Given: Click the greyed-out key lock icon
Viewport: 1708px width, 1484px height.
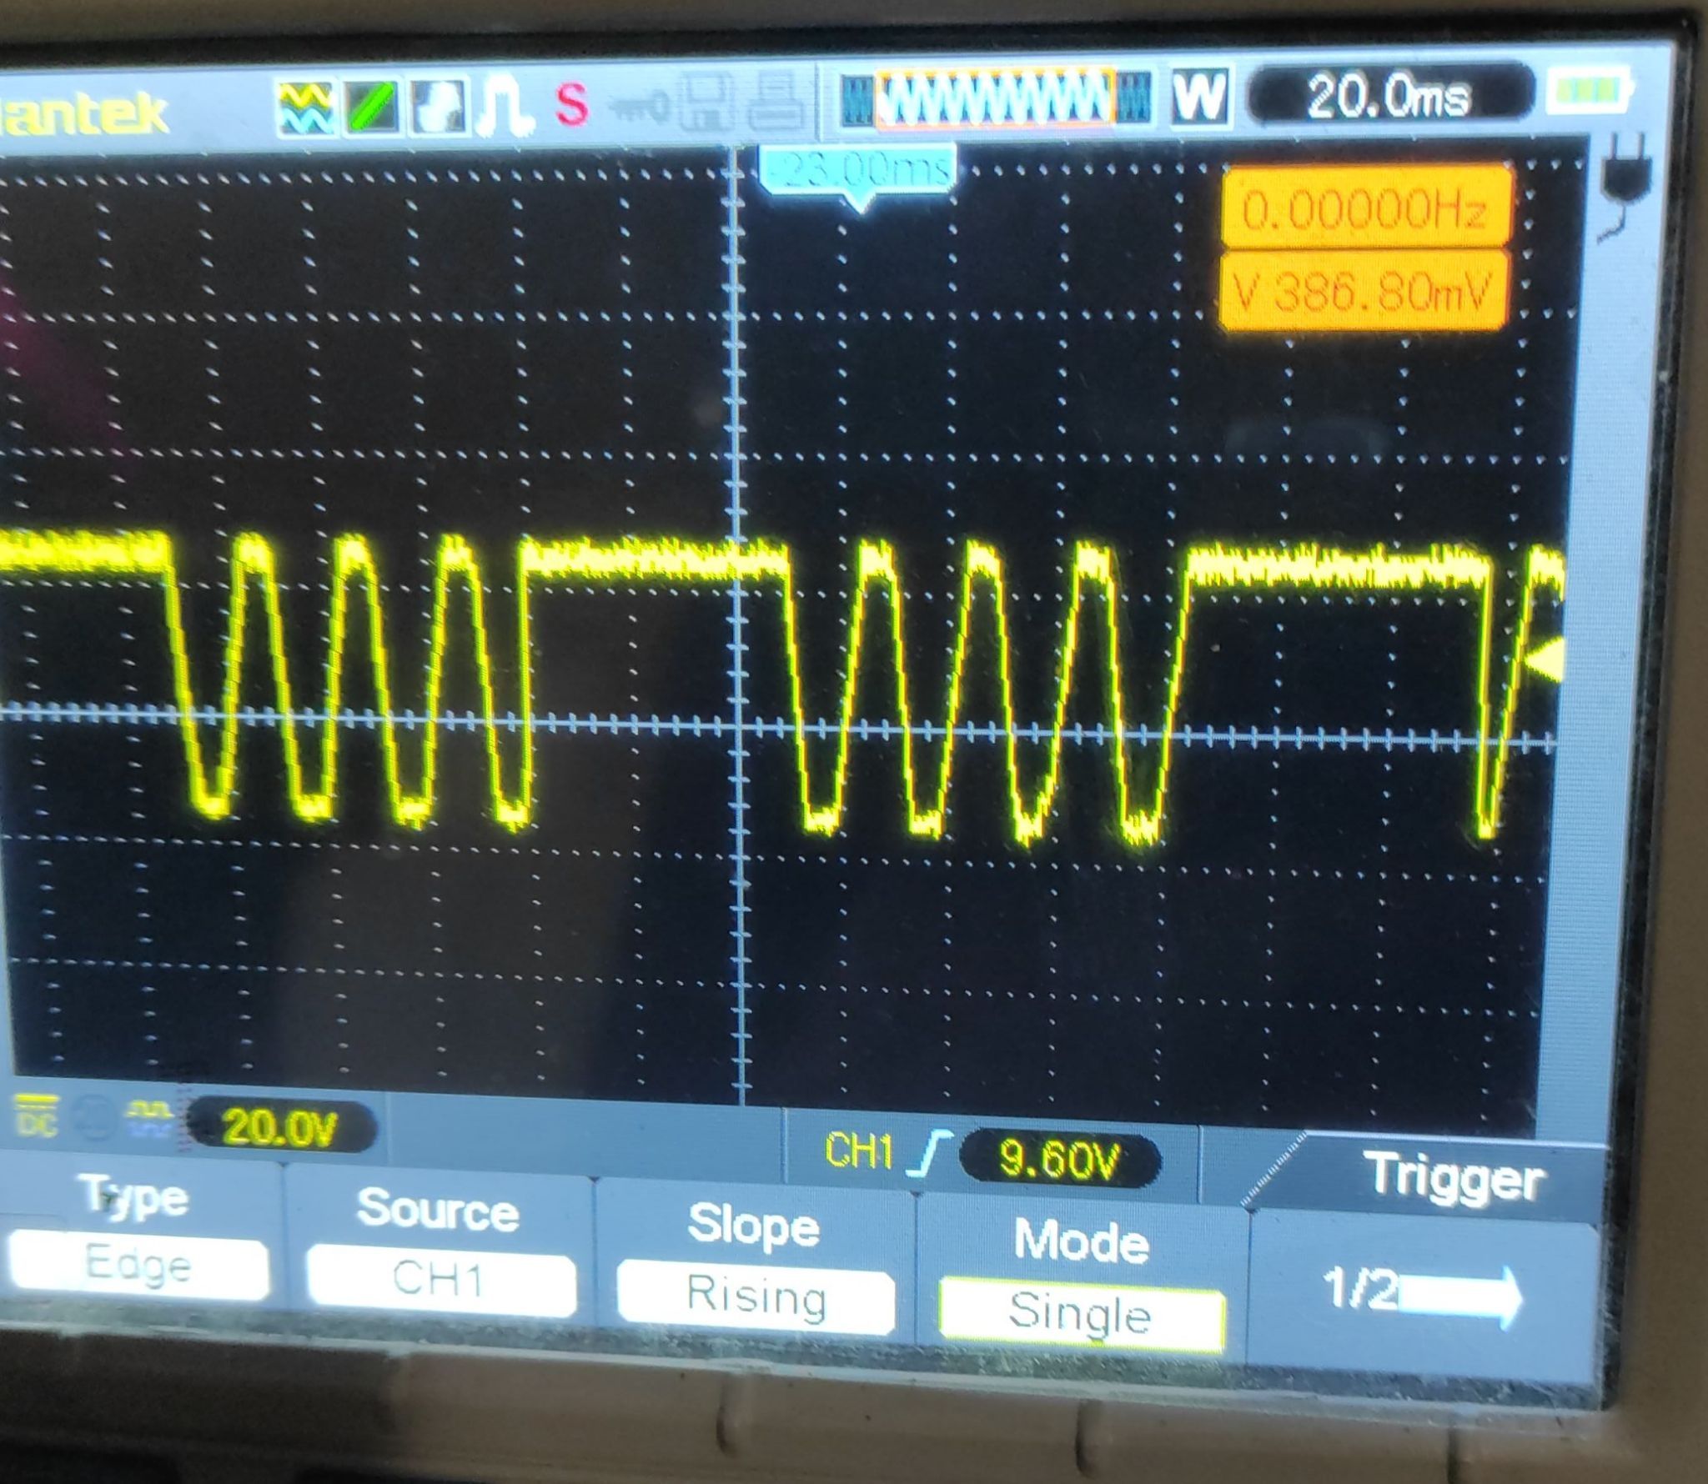Looking at the screenshot, I should [639, 105].
